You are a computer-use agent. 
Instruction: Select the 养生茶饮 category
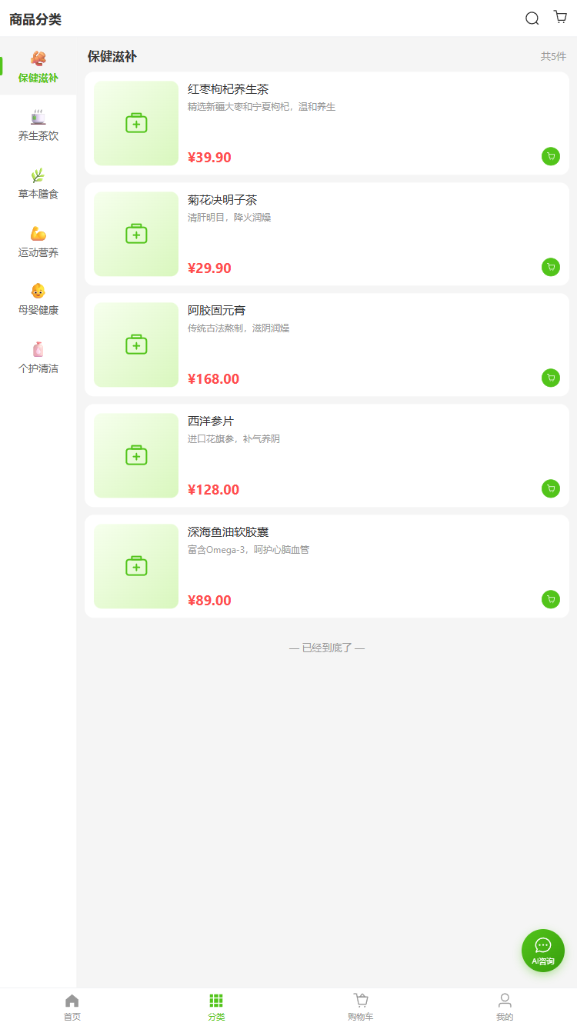38,125
